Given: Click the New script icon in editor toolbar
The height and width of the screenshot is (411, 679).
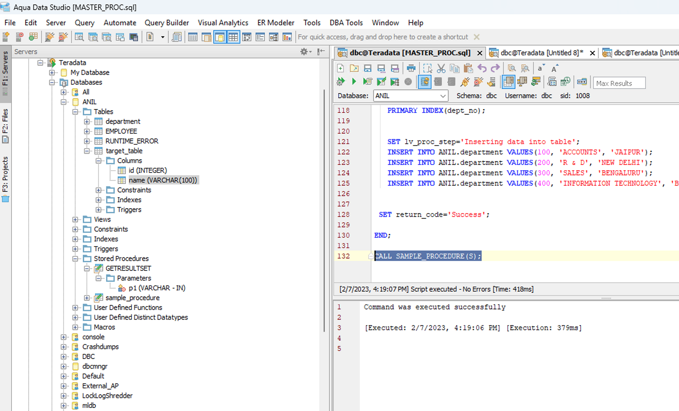Looking at the screenshot, I should coord(340,68).
